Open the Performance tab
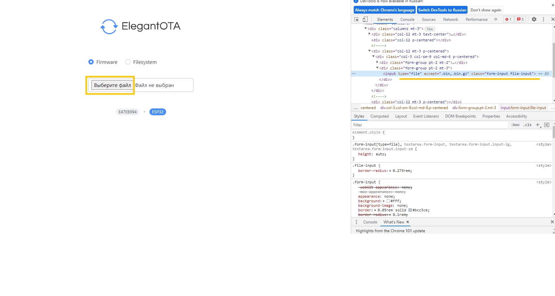The width and height of the screenshot is (555, 296). 476,20
